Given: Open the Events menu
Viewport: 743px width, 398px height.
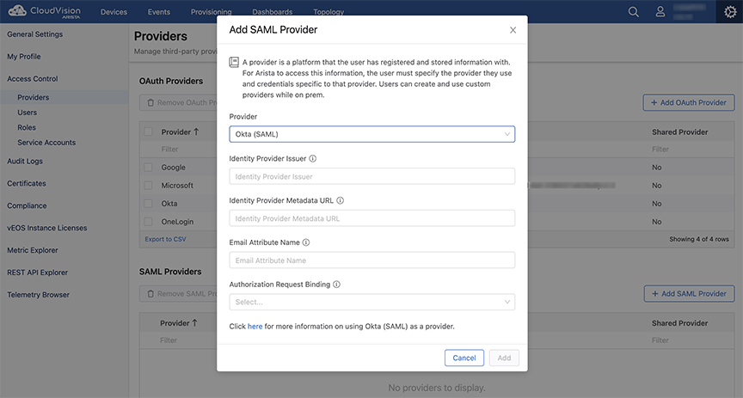Looking at the screenshot, I should point(159,12).
